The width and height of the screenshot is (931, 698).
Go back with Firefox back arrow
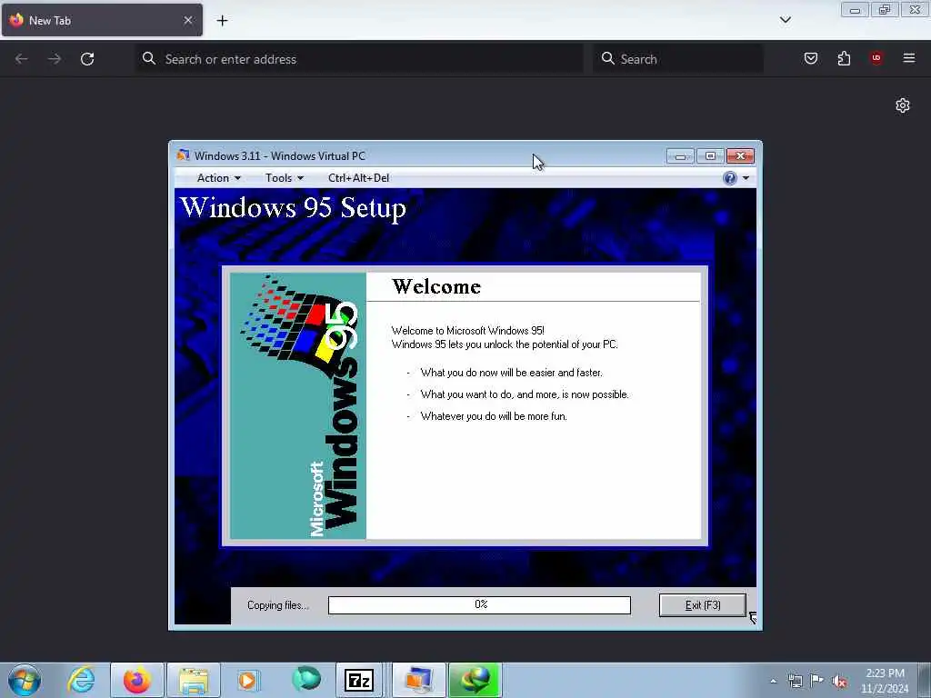[22, 59]
